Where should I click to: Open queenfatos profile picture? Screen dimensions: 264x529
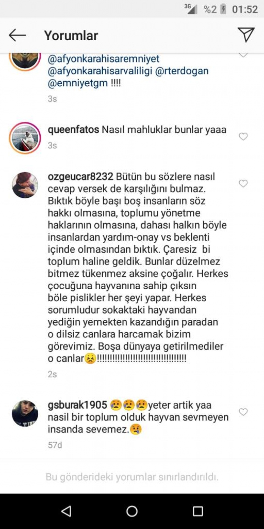coord(25,138)
